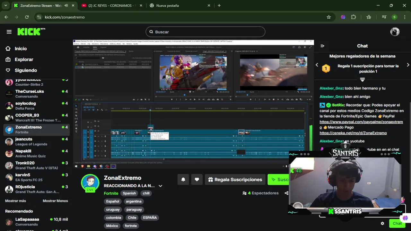Click the KICK logo

point(31,31)
